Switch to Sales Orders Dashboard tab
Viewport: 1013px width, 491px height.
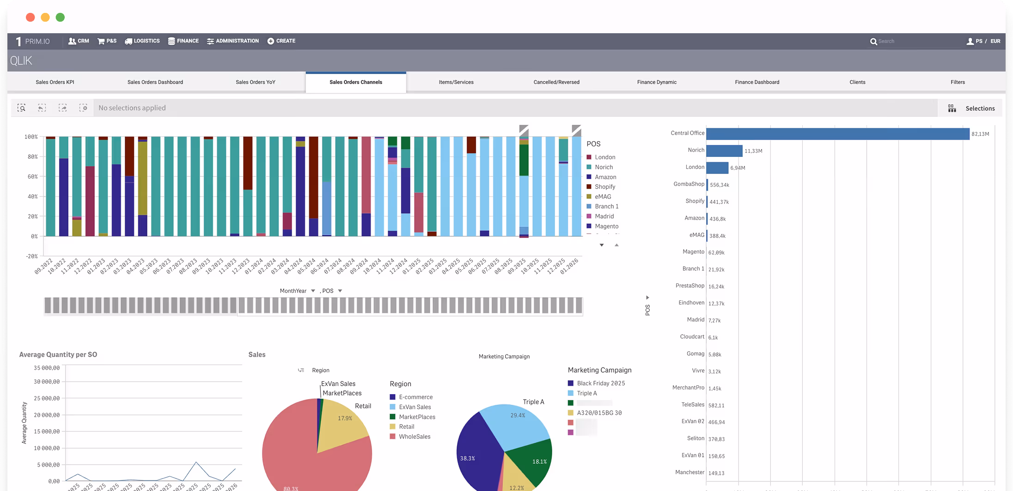click(155, 82)
